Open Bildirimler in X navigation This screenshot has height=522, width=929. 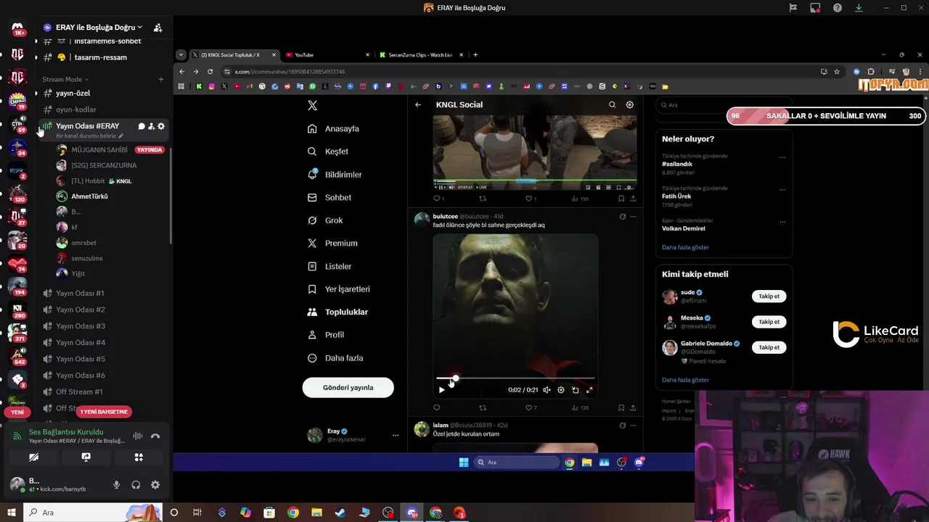click(335, 175)
